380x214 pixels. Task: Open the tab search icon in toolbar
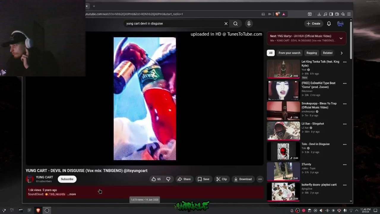(x=310, y=14)
